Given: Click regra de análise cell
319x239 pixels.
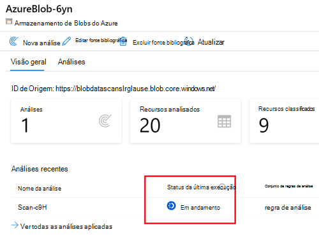Looking at the screenshot, I should click(288, 207).
